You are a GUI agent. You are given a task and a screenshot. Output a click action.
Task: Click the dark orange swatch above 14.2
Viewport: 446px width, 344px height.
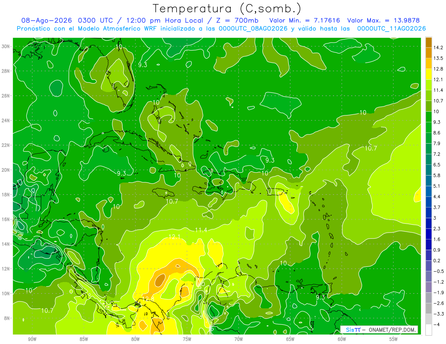[429, 42]
